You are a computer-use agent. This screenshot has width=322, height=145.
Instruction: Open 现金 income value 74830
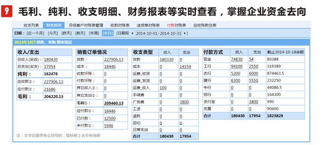[237, 59]
